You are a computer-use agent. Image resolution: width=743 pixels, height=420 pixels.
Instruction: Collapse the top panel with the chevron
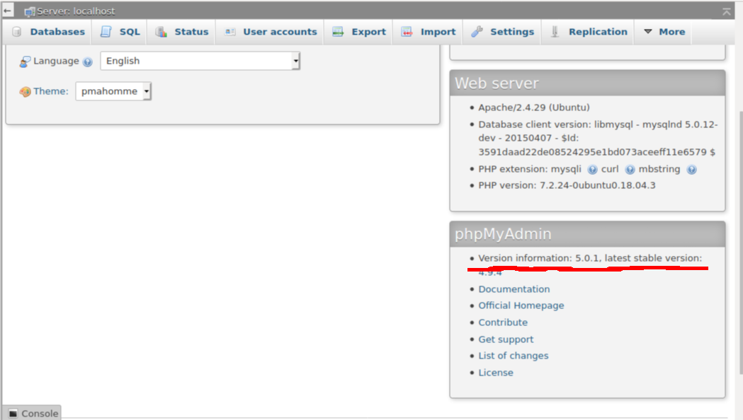[727, 11]
